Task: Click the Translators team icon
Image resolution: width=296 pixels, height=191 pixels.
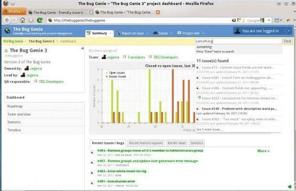Action: click(124, 56)
